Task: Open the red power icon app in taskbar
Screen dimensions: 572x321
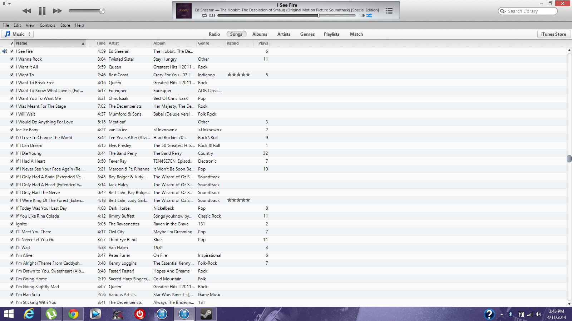Action: coord(139,314)
